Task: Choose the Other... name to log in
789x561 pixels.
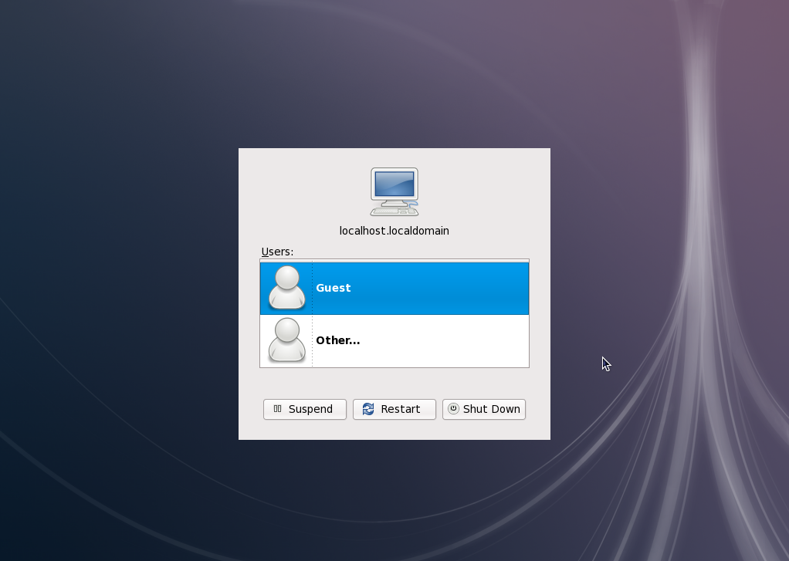Action: point(337,340)
